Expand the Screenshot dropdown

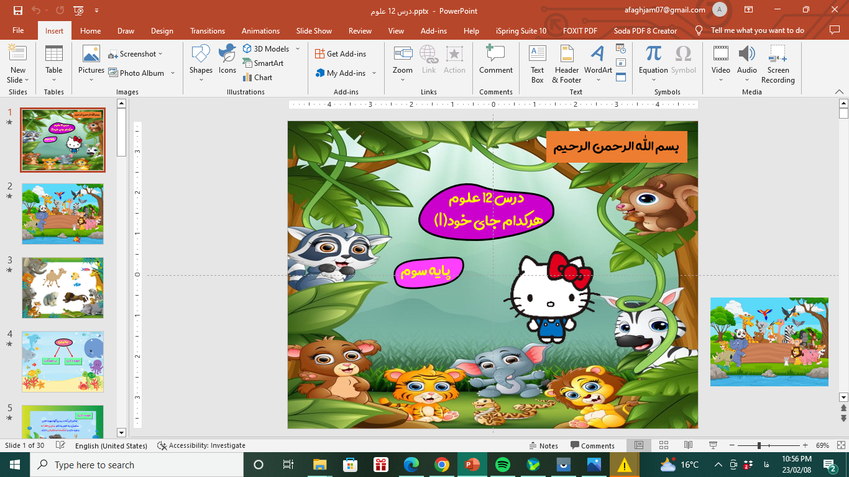pyautogui.click(x=160, y=54)
